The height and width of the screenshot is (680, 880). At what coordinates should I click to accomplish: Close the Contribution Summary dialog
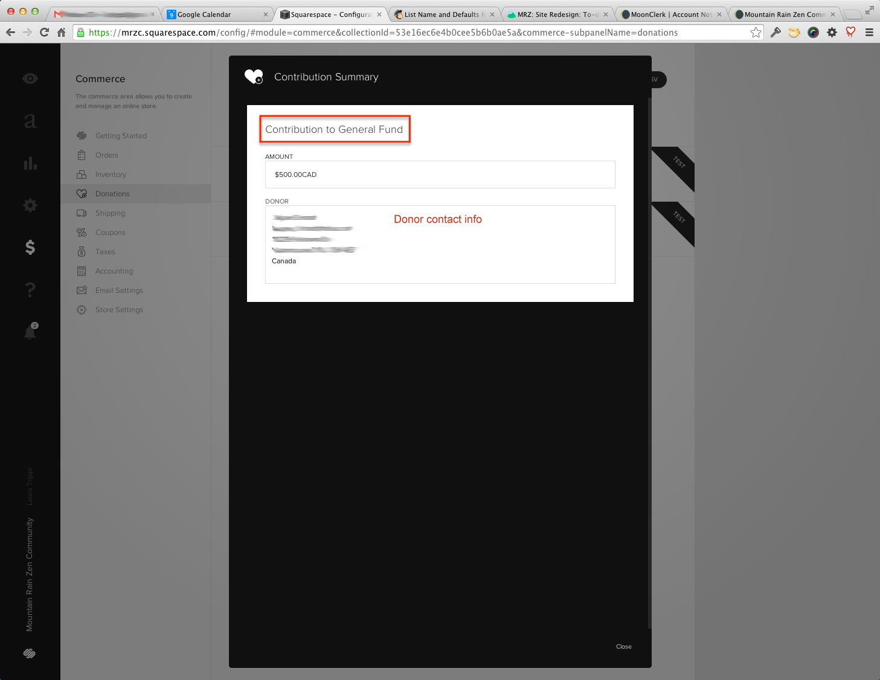624,647
